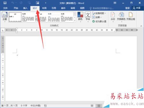Open the 段落间距 paragraph spacing dropdown
The image size is (144, 108).
[x=99, y=13]
